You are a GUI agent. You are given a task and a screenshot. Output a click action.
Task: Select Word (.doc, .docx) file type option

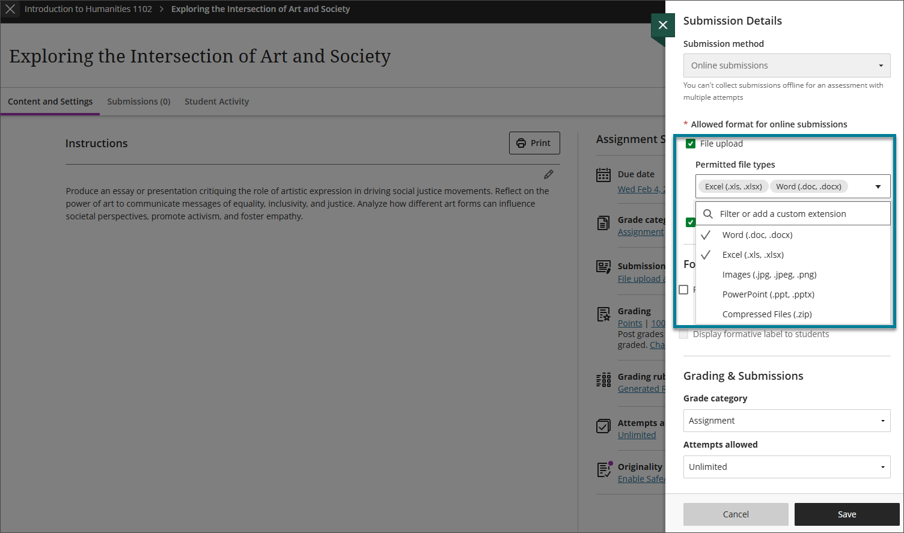(792, 235)
